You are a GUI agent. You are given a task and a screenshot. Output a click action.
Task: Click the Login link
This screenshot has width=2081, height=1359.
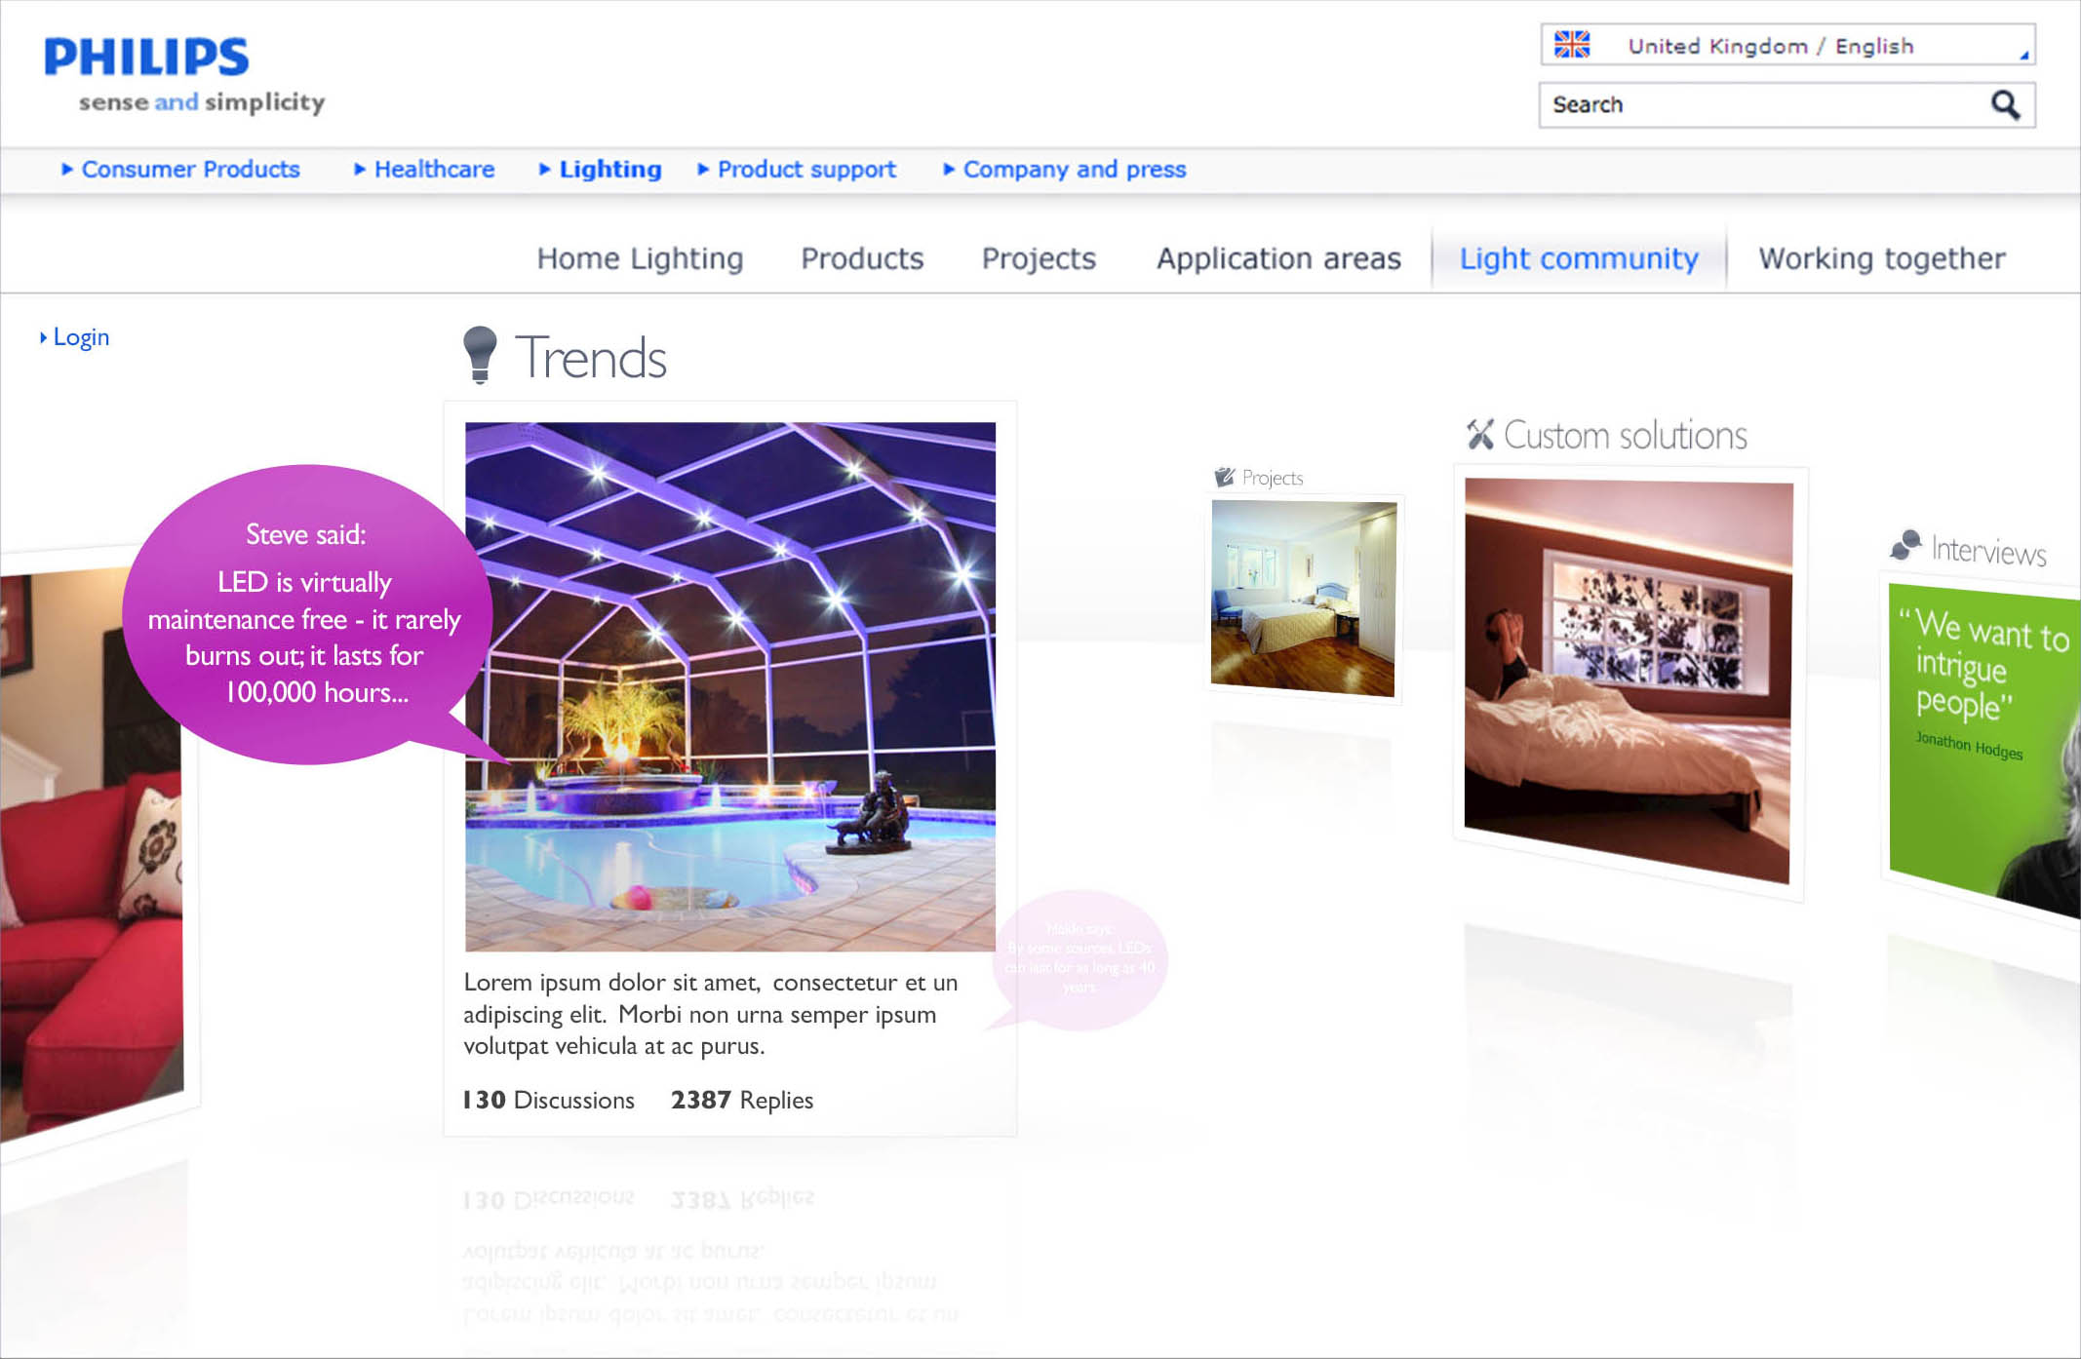click(80, 337)
